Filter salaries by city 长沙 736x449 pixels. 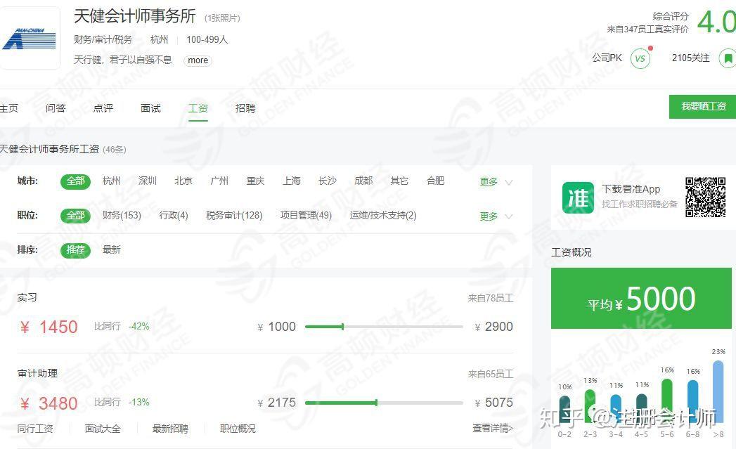click(x=327, y=181)
